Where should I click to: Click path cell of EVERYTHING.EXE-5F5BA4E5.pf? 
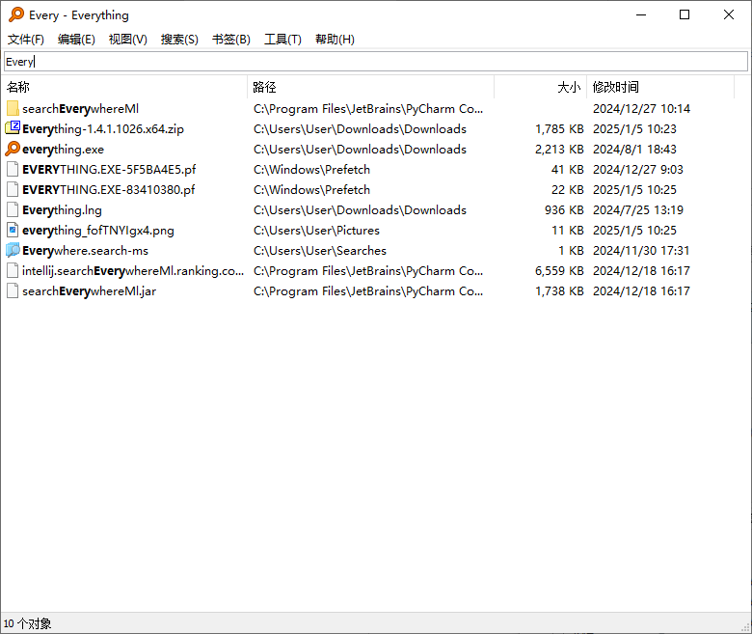[x=311, y=170]
